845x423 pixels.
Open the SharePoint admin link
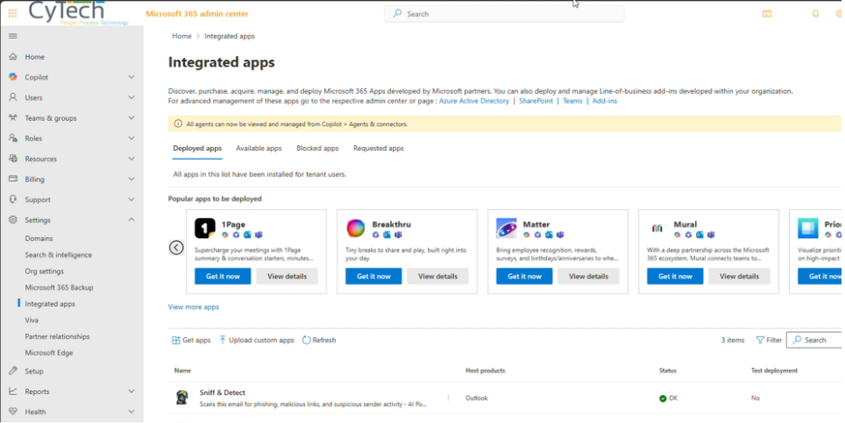click(535, 101)
